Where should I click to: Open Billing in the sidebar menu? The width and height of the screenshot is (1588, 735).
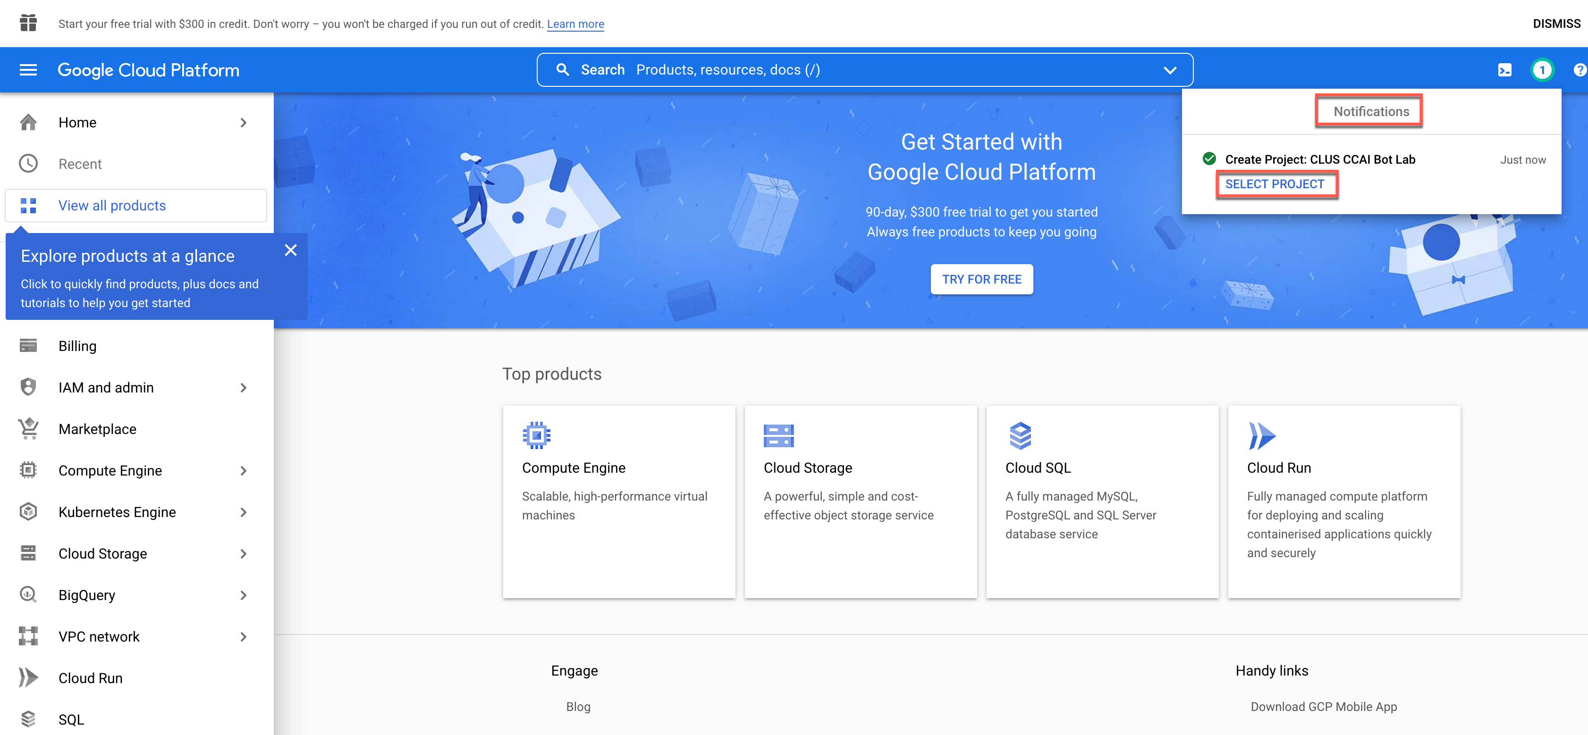[137, 346]
